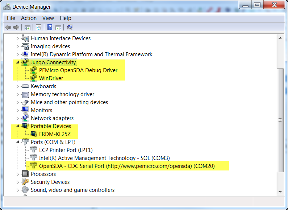This screenshot has height=210, width=288.
Task: Click the scrollbar up arrow
Action: click(280, 38)
